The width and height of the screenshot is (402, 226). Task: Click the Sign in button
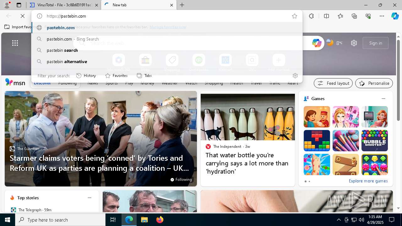click(376, 43)
